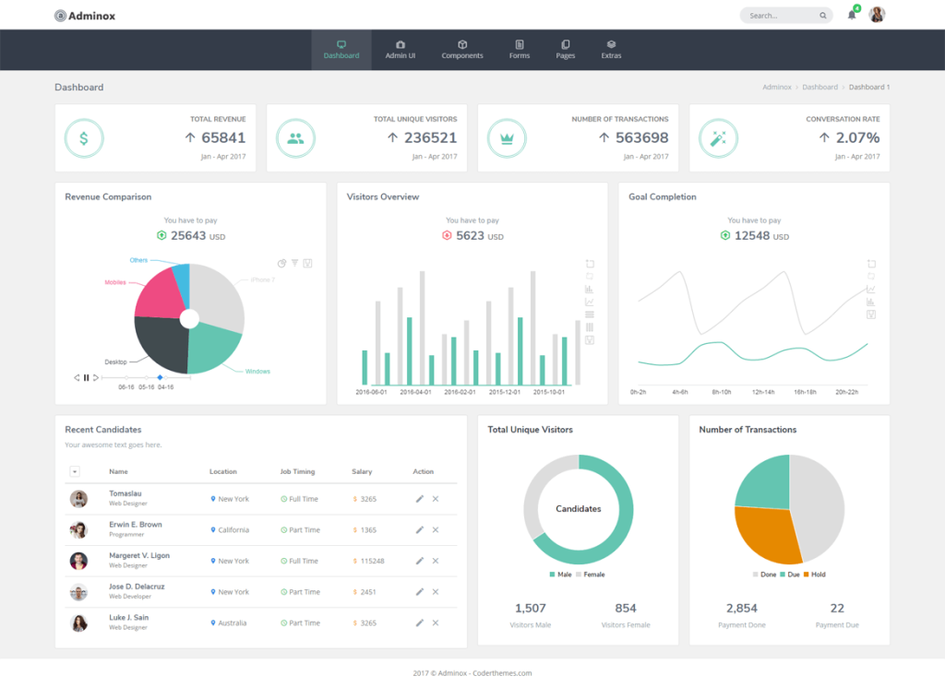Switch to the Forms tab
The height and width of the screenshot is (688, 945).
pos(519,49)
